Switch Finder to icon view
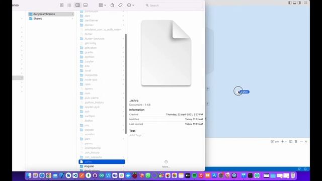Viewport: 322px width, 181px height. [x=61, y=5]
